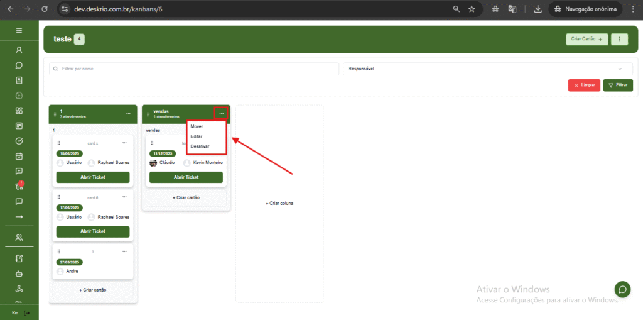
Task: Choose 'Editar' in the column menu
Action: click(197, 136)
